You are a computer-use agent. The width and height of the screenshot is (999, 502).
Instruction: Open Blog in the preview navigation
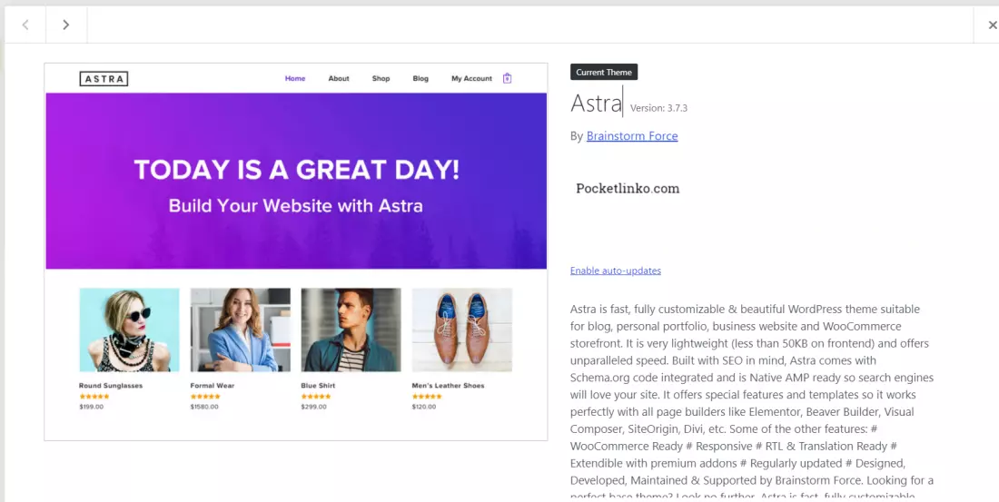[x=420, y=79]
